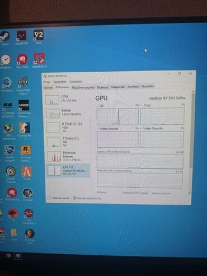Open the Seçenekler menu
The image size is (207, 276).
tap(60, 82)
